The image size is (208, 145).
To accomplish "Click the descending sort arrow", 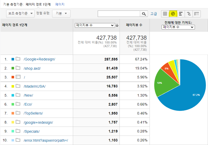I will coord(117,25).
